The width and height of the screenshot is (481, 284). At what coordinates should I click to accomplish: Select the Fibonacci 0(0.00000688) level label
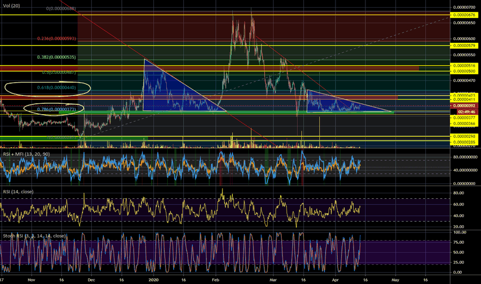[x=61, y=9]
